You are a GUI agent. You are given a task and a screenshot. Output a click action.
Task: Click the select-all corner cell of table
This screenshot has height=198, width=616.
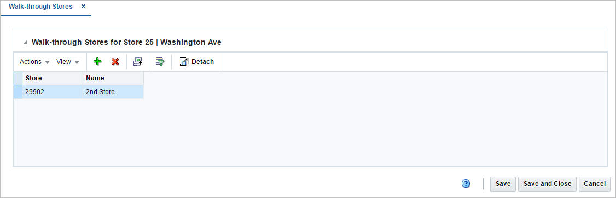18,78
